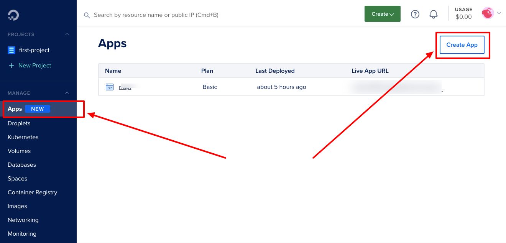Open Volumes in the sidebar
This screenshot has width=506, height=243.
pyautogui.click(x=19, y=151)
